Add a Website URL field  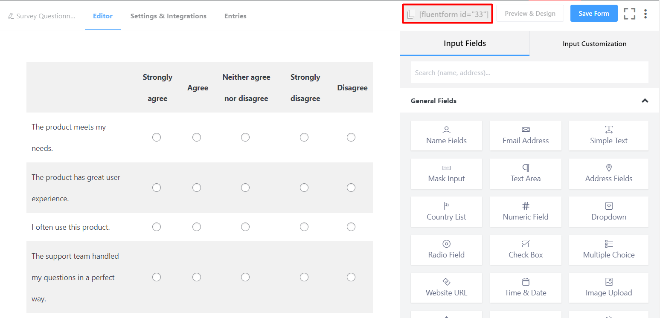click(446, 288)
